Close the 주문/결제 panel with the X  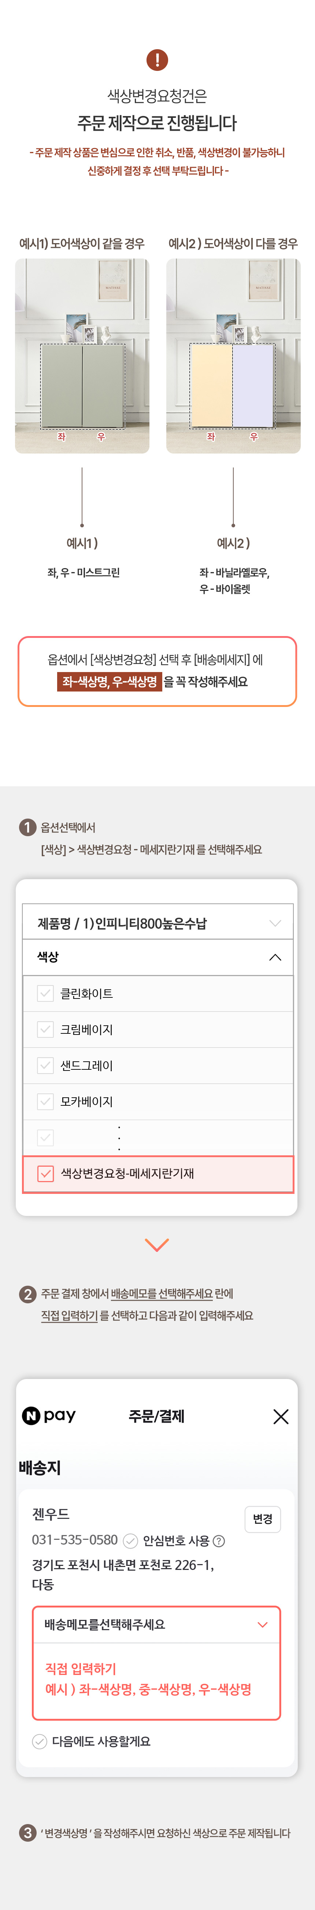coord(281,1416)
